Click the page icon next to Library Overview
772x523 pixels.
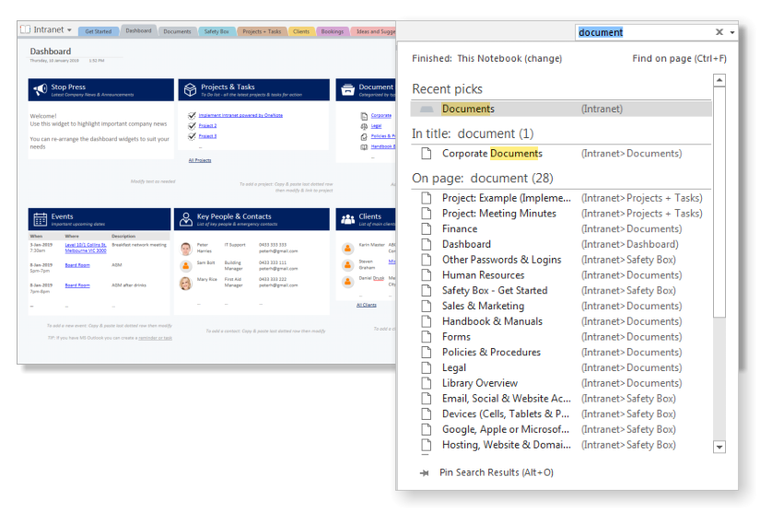tap(427, 383)
